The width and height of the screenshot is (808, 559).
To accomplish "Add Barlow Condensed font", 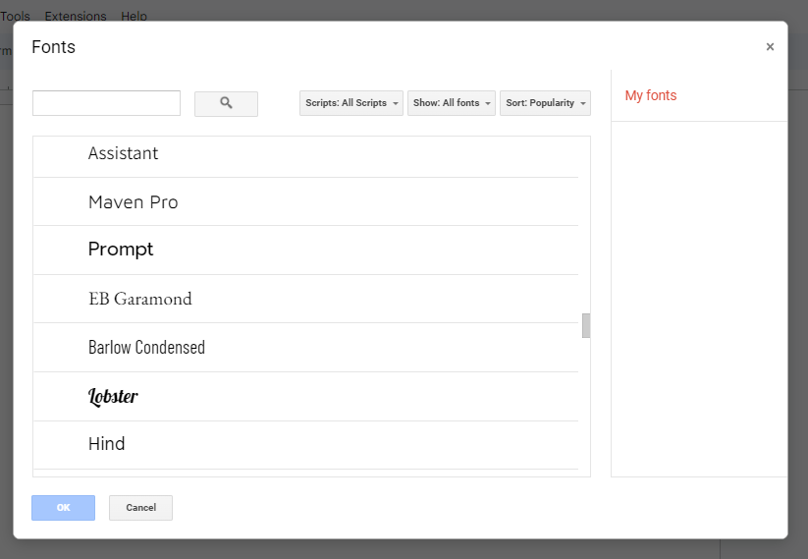I will 146,348.
